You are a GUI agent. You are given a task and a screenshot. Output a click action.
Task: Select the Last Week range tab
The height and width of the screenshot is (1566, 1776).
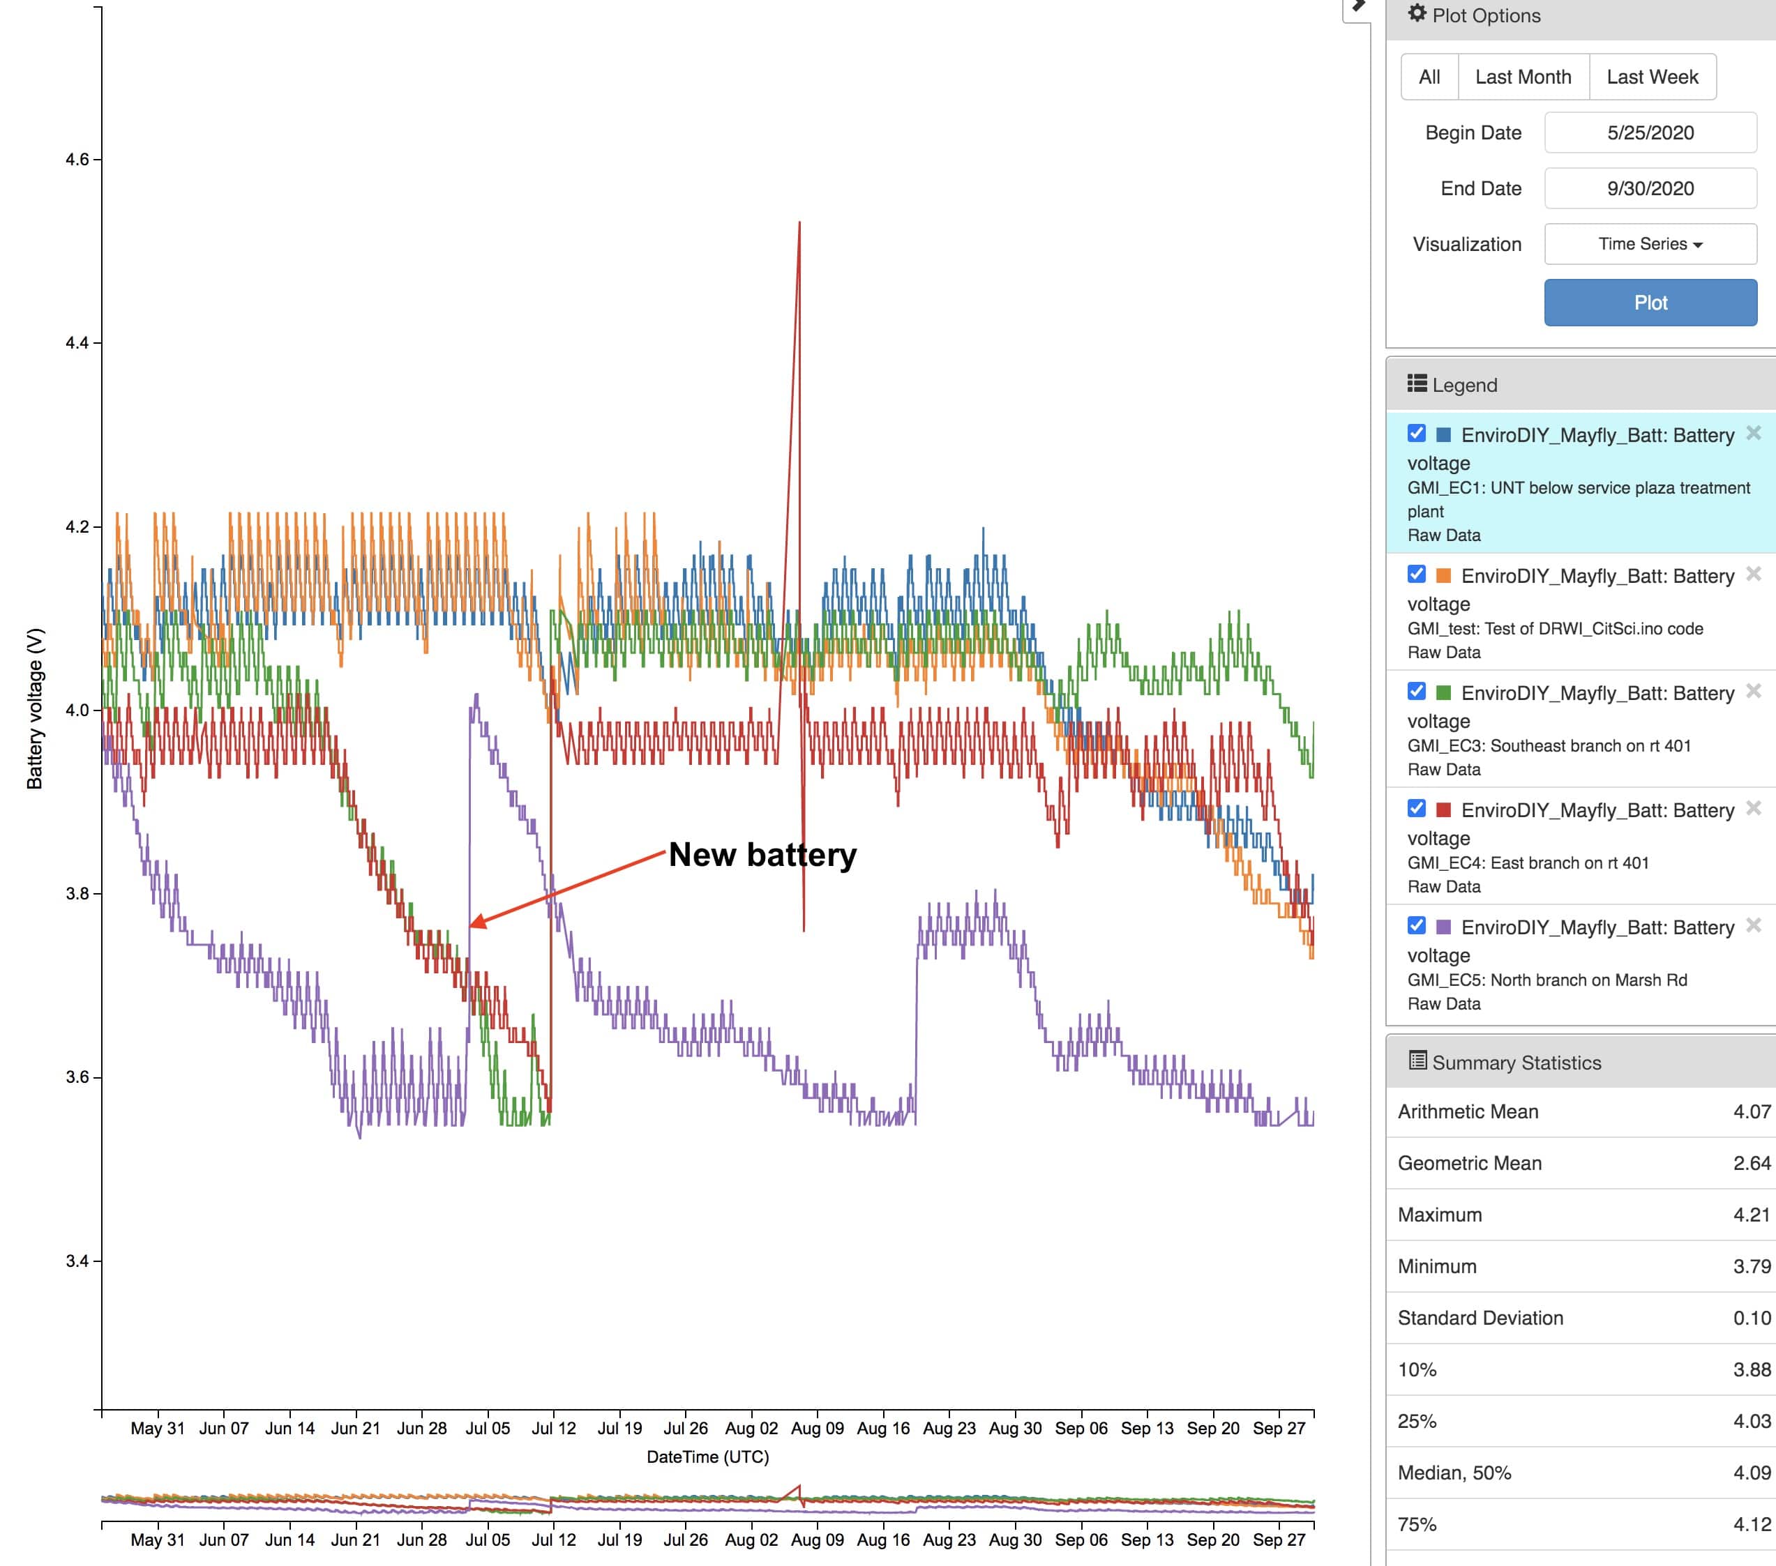coord(1651,77)
